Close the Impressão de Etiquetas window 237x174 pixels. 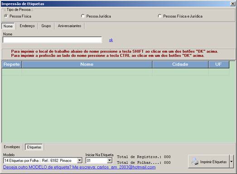point(233,4)
